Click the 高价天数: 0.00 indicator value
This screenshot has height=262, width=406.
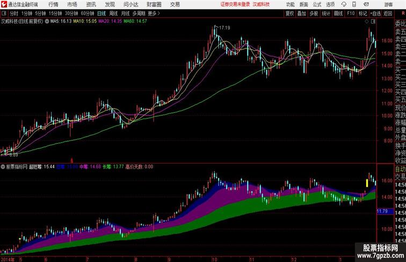pyautogui.click(x=139, y=167)
